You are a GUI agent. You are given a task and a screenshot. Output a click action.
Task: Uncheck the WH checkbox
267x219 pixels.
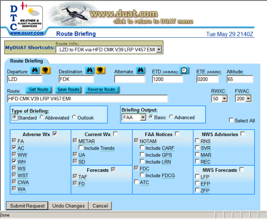[x=14, y=161]
